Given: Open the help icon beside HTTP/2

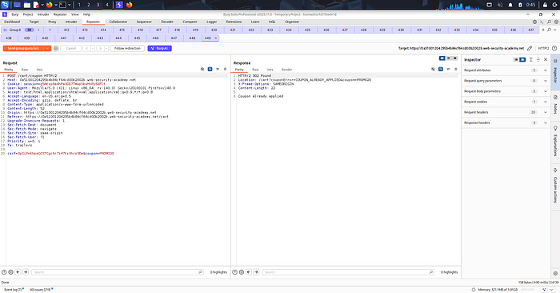Looking at the screenshot, I should coord(554,48).
